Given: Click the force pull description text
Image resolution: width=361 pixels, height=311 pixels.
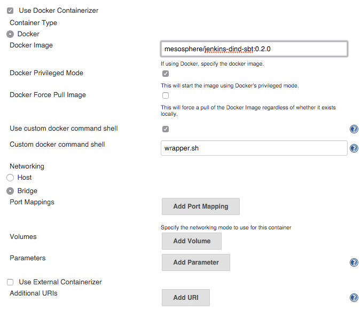Looking at the screenshot, I should click(x=248, y=110).
